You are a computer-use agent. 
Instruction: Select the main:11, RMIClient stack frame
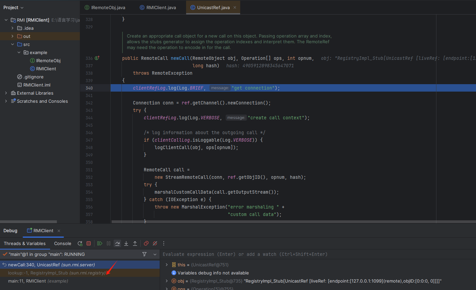(38, 281)
